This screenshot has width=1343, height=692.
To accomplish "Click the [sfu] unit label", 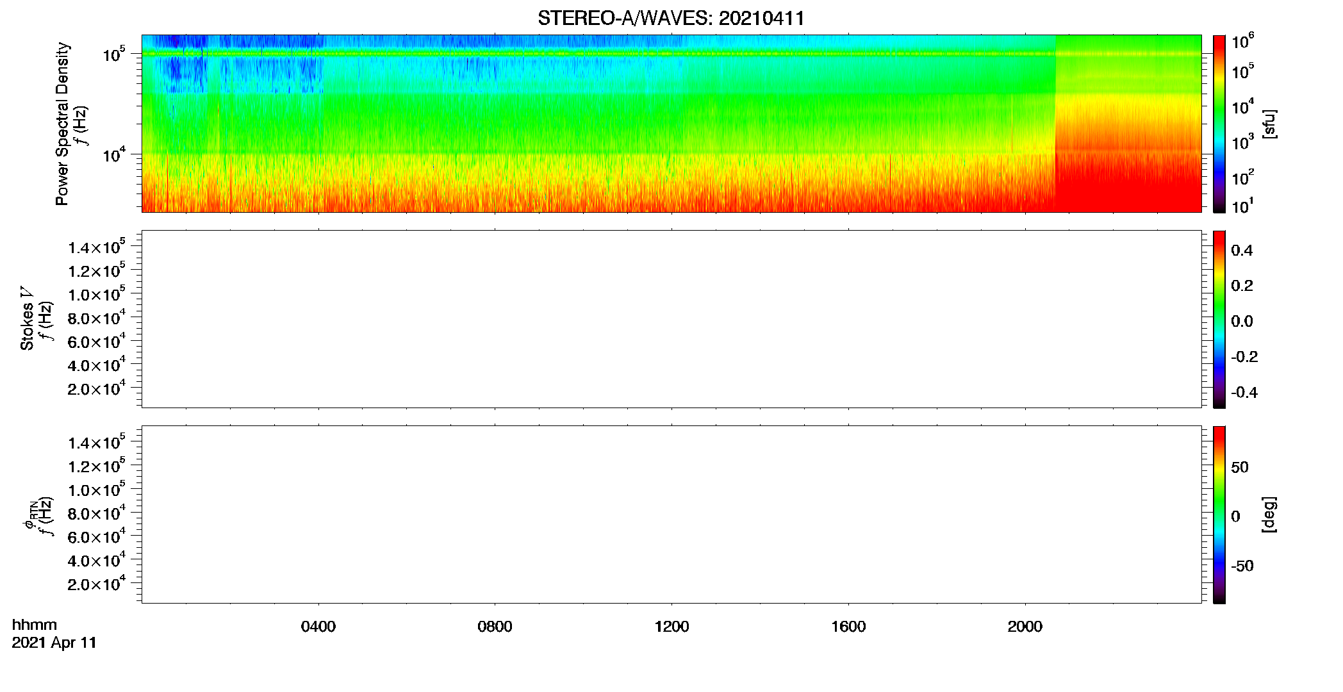I will pyautogui.click(x=1269, y=124).
